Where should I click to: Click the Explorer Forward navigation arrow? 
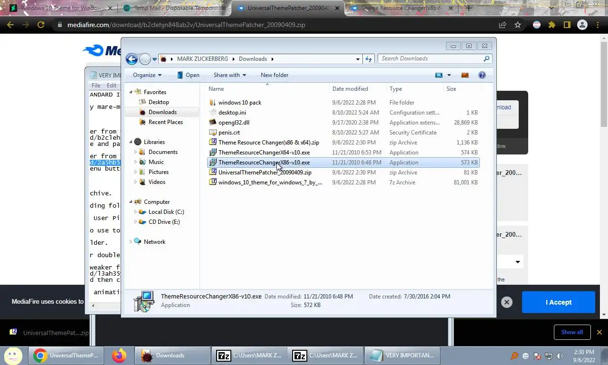pyautogui.click(x=145, y=59)
